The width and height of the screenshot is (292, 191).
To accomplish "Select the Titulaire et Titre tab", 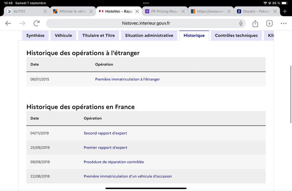I will coord(99,35).
